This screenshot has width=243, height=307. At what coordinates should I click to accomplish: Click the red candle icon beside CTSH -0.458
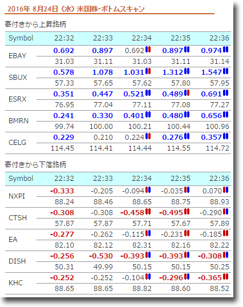pos(148,212)
